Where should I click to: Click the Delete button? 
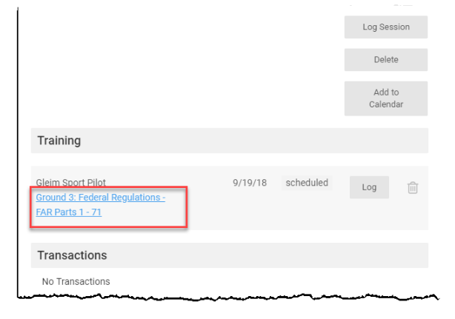pyautogui.click(x=386, y=60)
